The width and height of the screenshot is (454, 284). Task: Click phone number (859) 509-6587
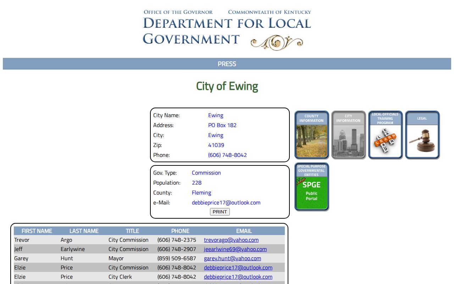point(177,258)
